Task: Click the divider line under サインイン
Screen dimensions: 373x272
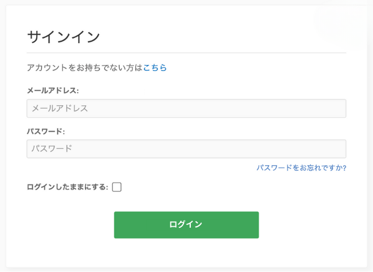Action: click(186, 53)
